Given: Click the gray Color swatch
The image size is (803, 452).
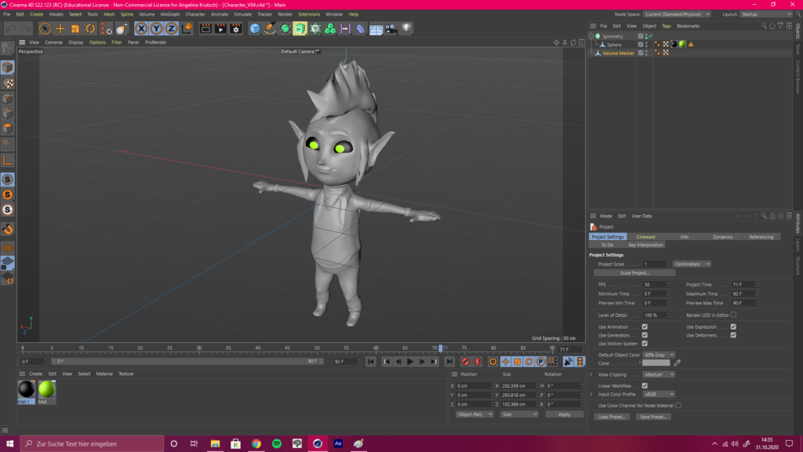Looking at the screenshot, I should [656, 363].
